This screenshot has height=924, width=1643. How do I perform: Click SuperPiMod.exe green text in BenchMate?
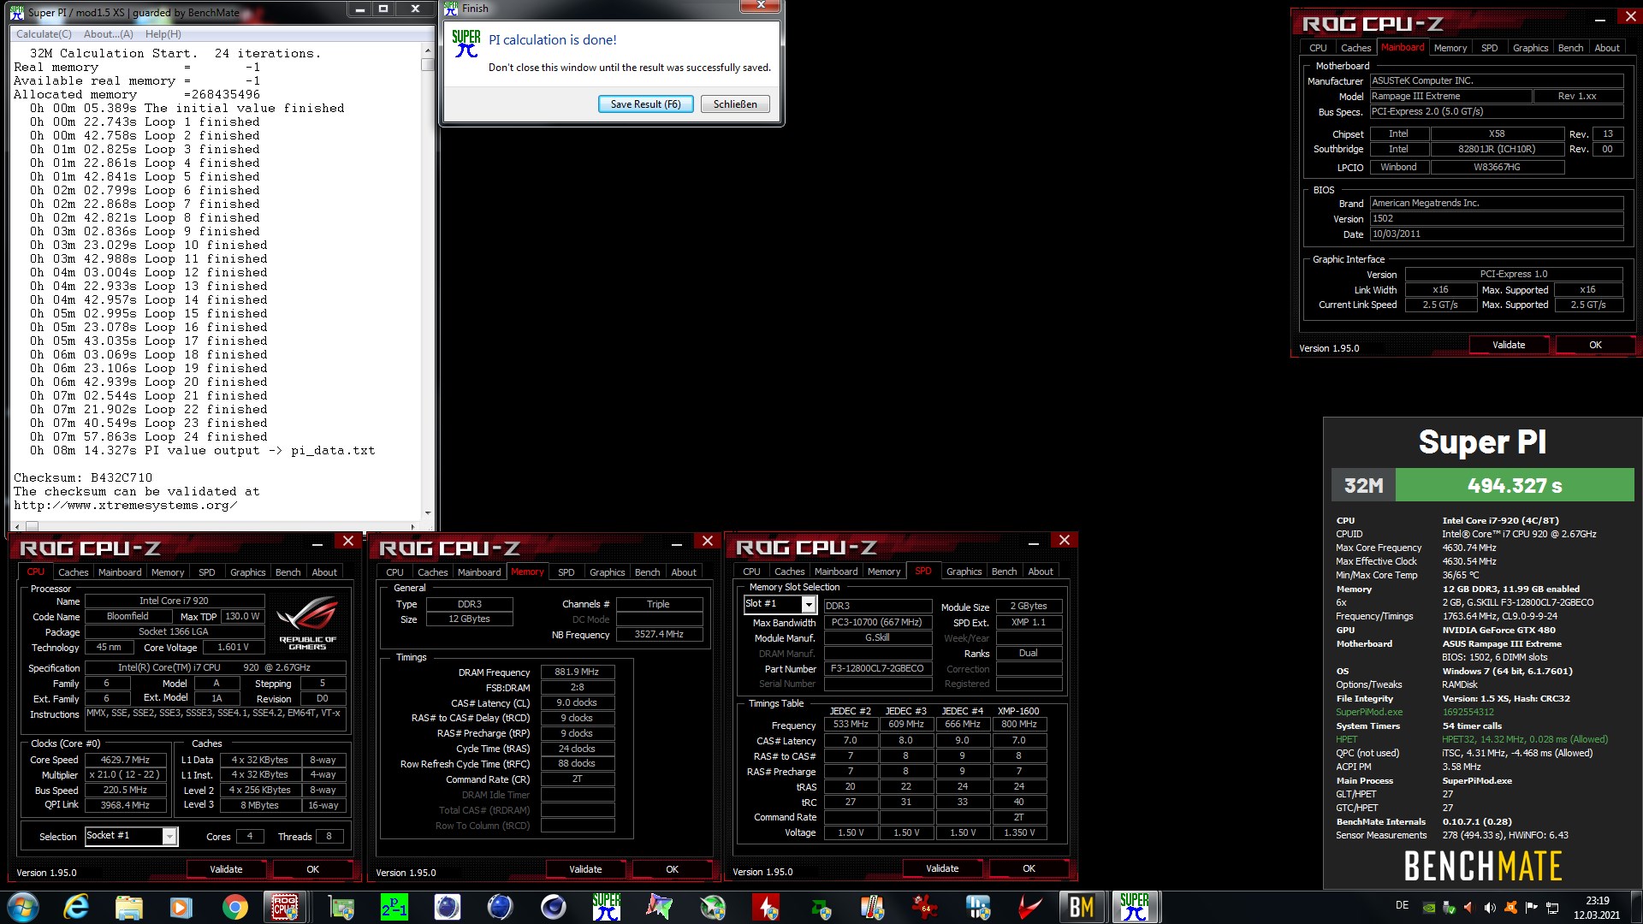coord(1369,712)
